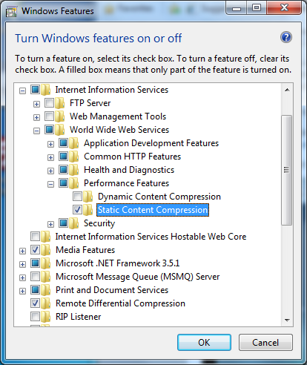307x365 pixels.
Task: Expand Microsoft .NET Framework 3.5.1
Action: (x=22, y=264)
